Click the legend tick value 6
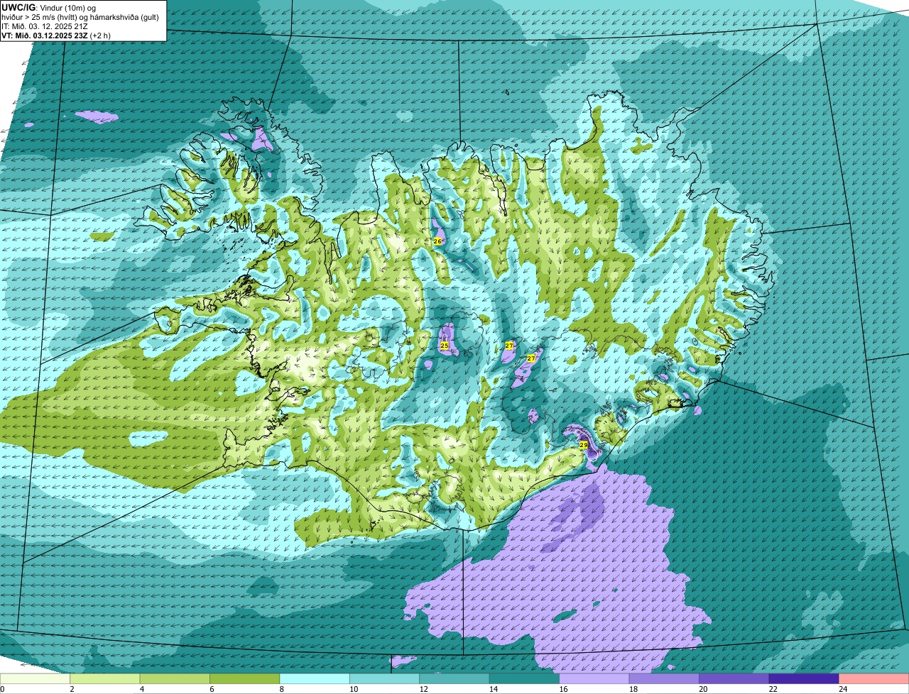Viewport: 909px width, 694px height. point(212,689)
